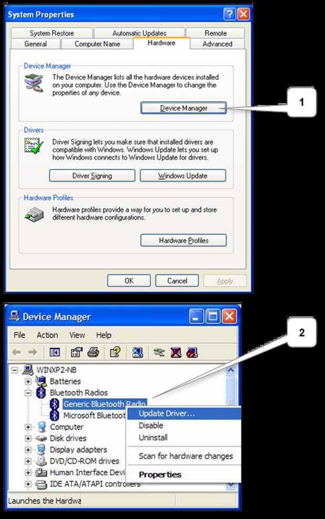The image size is (325, 519).
Task: Click the Bluetooth icon beside Microsoft Bluetoot entry
Action: point(54,415)
